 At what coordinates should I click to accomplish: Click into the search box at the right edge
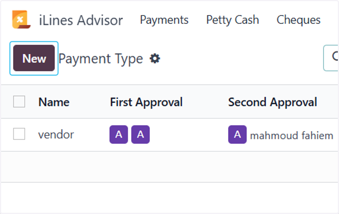point(331,58)
